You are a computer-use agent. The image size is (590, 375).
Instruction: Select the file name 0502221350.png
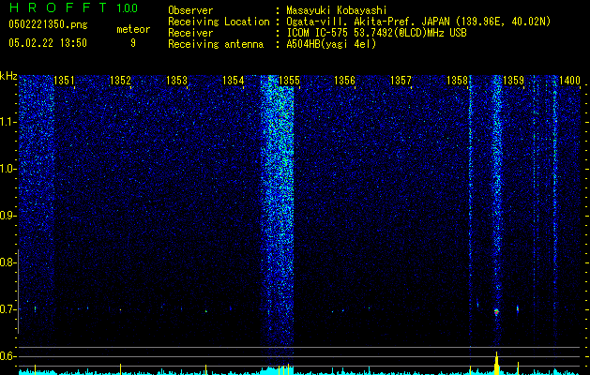pos(48,24)
